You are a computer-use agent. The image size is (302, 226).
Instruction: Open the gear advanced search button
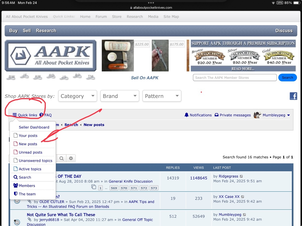pos(71,158)
